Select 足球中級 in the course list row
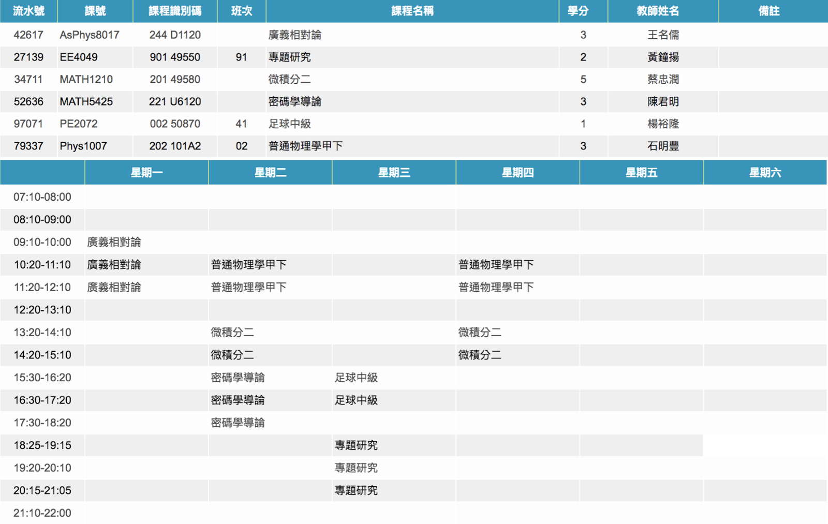 [x=290, y=124]
